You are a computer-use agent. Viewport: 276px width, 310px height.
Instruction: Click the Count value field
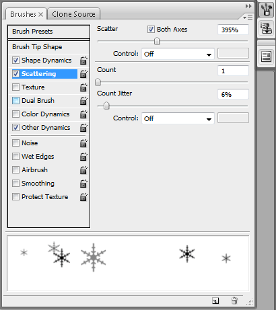tap(233, 71)
